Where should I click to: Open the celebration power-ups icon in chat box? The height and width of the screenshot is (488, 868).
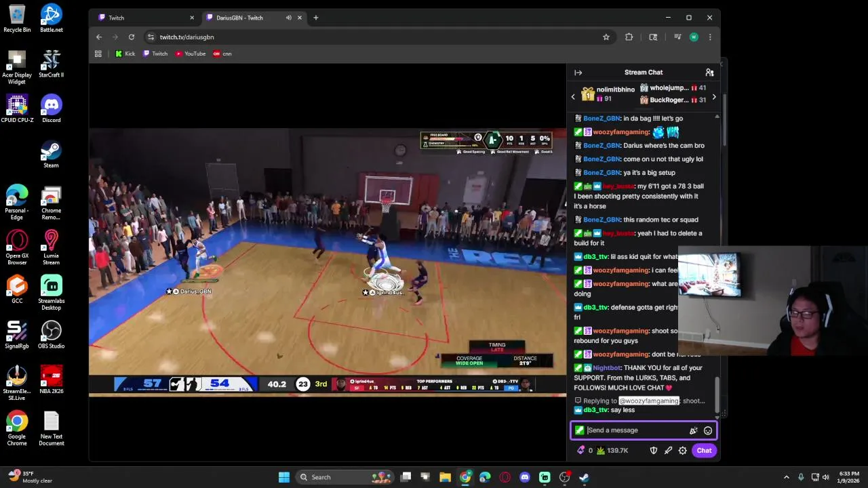[693, 430]
